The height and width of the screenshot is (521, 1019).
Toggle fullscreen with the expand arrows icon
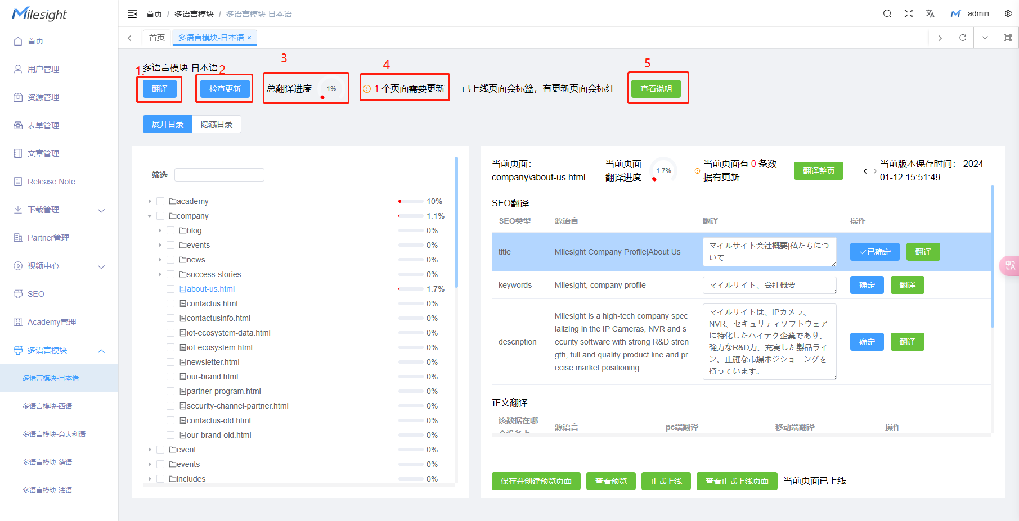tap(909, 13)
